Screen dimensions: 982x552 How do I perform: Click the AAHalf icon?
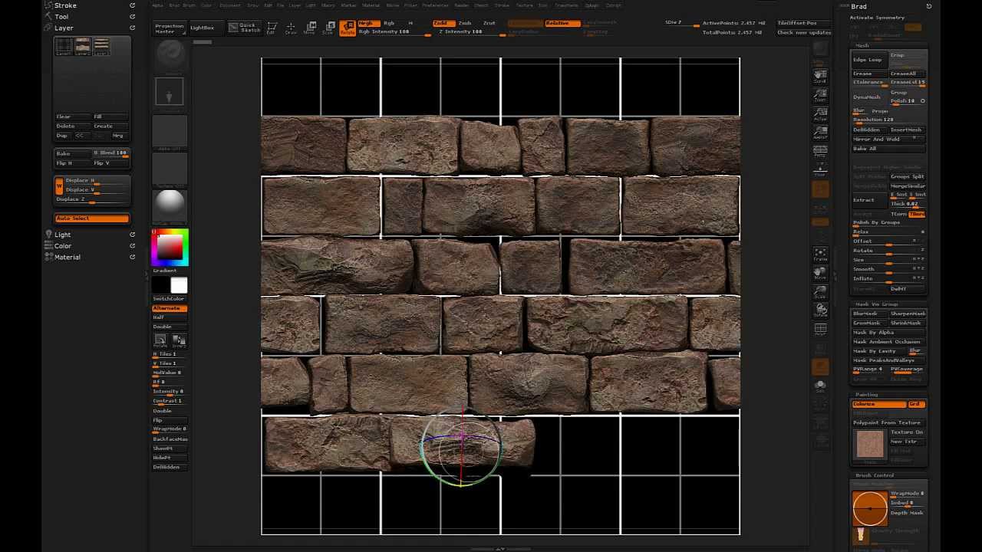point(820,133)
